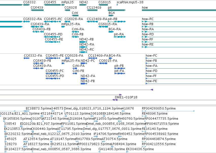The height and width of the screenshot is (153, 216).
Task: Select the how gene label
Action: (x=145, y=7)
